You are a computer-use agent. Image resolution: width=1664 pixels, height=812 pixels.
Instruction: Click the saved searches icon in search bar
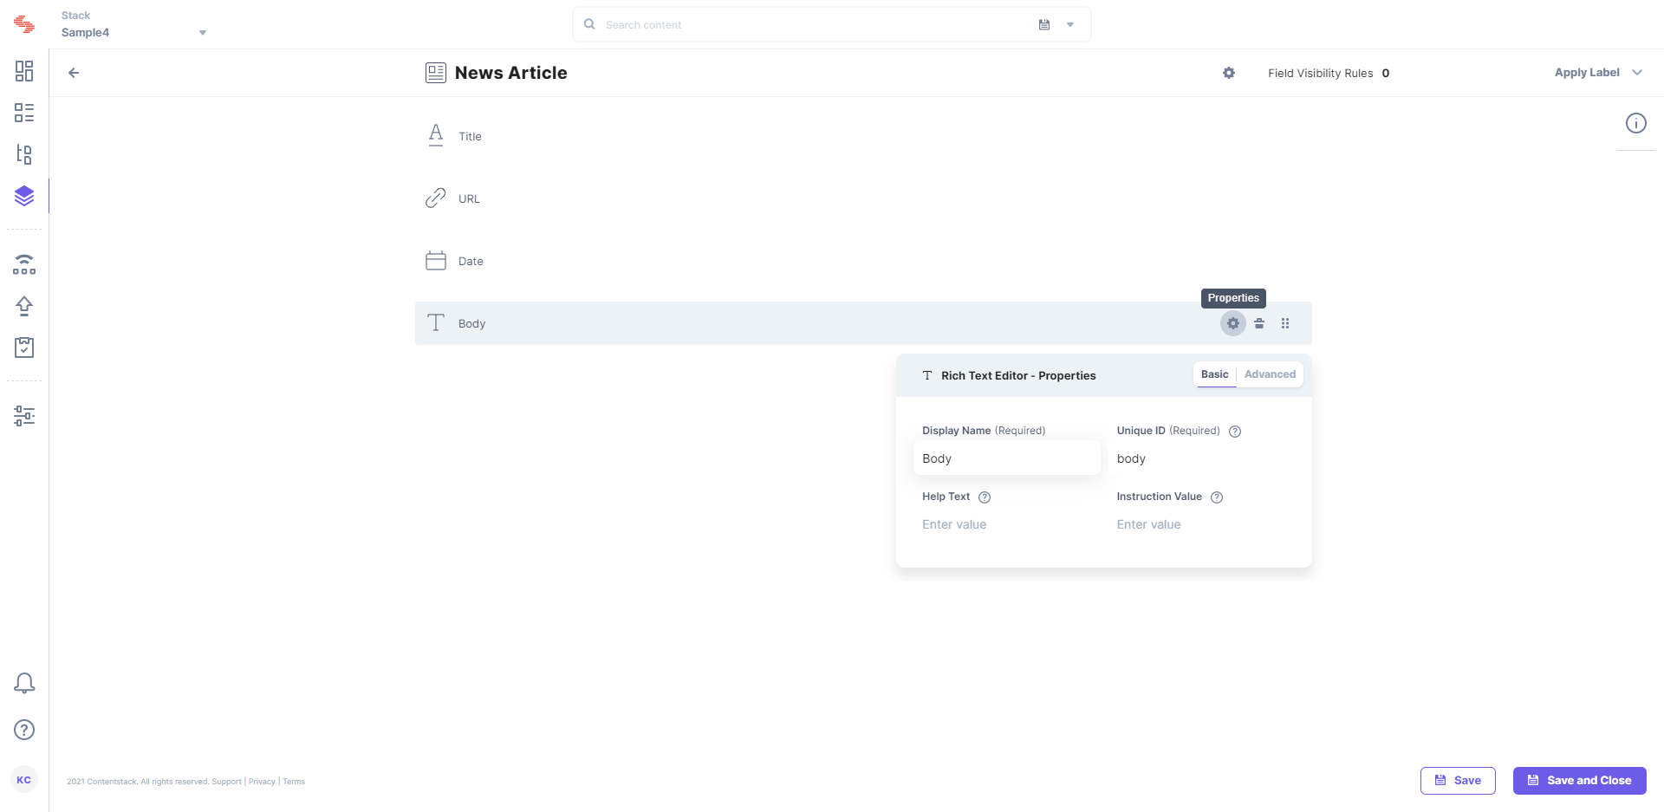pyautogui.click(x=1044, y=24)
